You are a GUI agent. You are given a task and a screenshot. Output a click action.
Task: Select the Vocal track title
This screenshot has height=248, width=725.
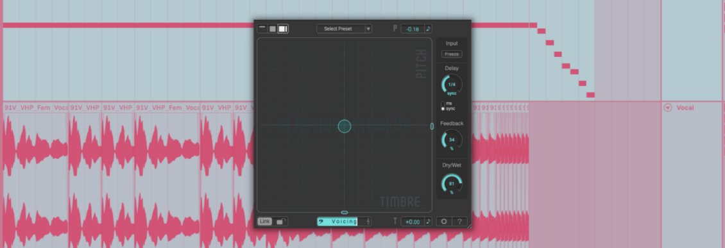pyautogui.click(x=685, y=108)
